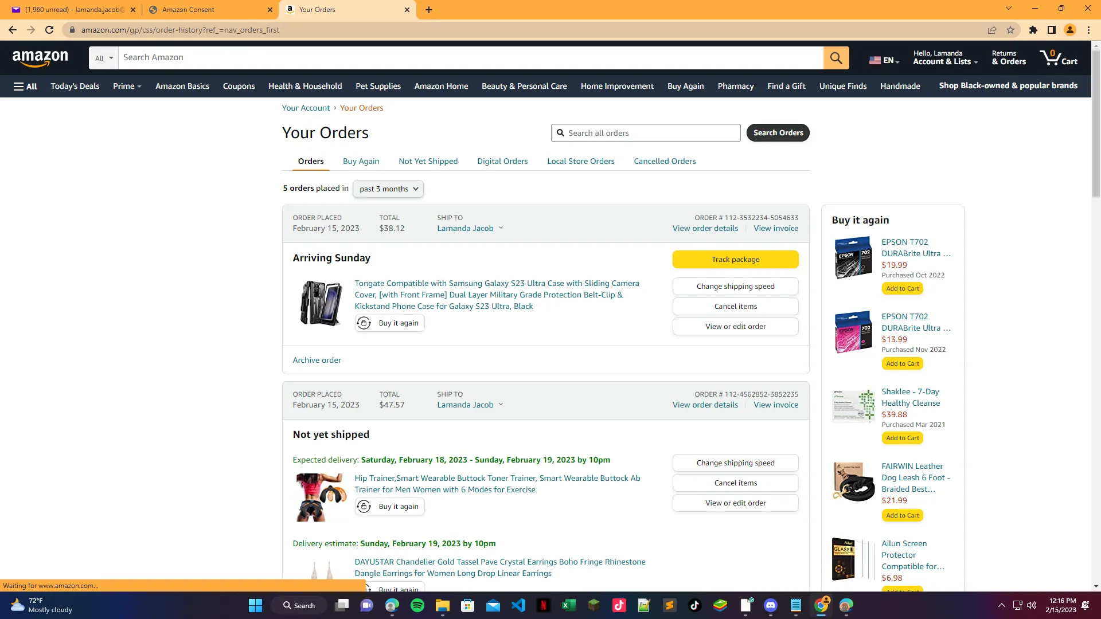Image resolution: width=1101 pixels, height=619 pixels.
Task: Add Shaklee 7-Day Healthy Cleanse to cart
Action: [903, 438]
